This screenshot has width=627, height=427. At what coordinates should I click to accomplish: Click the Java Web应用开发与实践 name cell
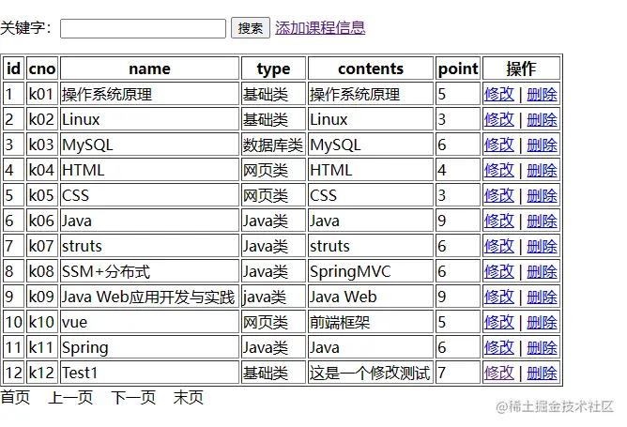tap(149, 297)
